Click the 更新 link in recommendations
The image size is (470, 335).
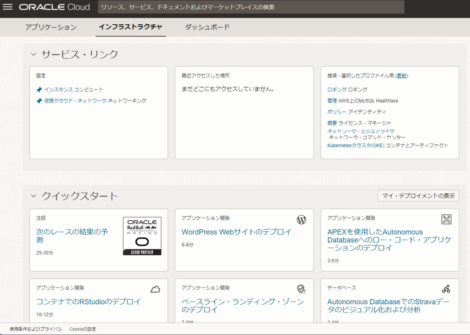402,76
